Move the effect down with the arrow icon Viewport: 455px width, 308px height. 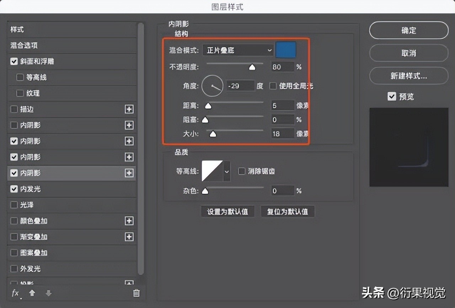[x=48, y=293]
